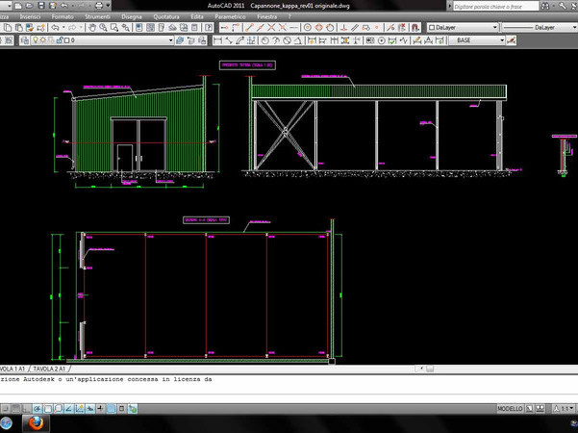Open Firefox from the Windows taskbar

coord(36,422)
